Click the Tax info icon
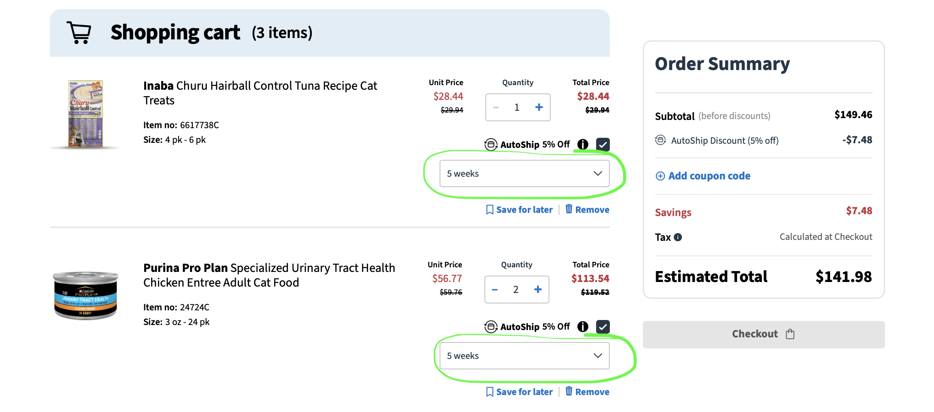 [678, 237]
